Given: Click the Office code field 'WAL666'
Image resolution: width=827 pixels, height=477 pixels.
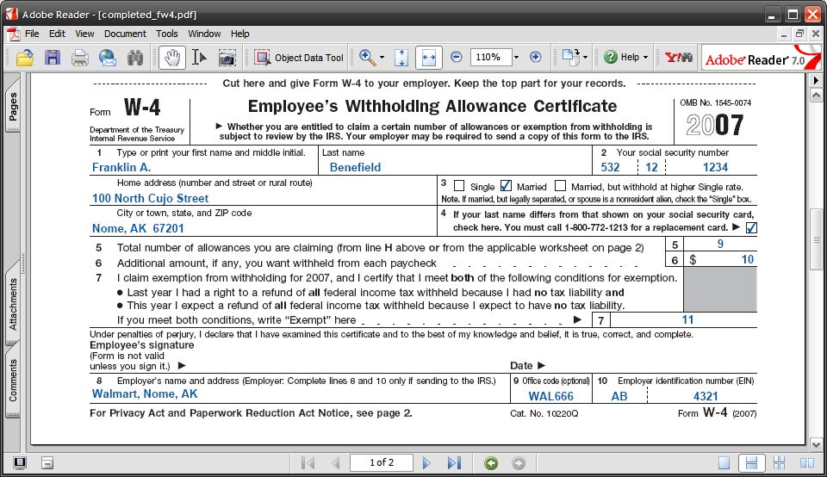Looking at the screenshot, I should (551, 396).
